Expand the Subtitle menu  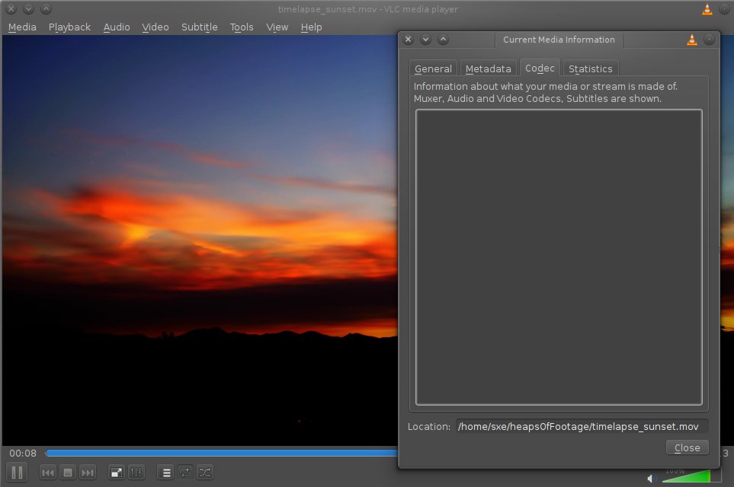(199, 27)
